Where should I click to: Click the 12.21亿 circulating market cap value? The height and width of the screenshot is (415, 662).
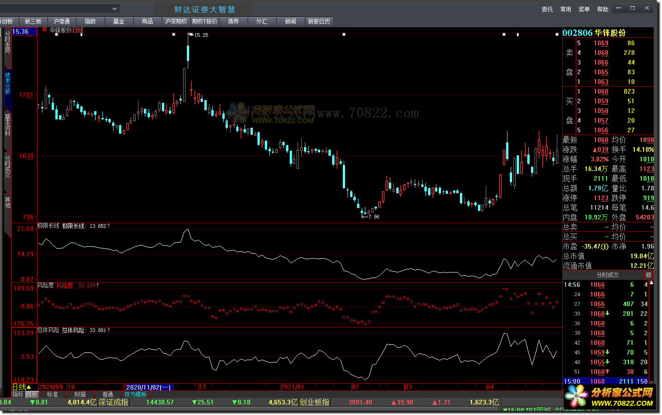642,266
